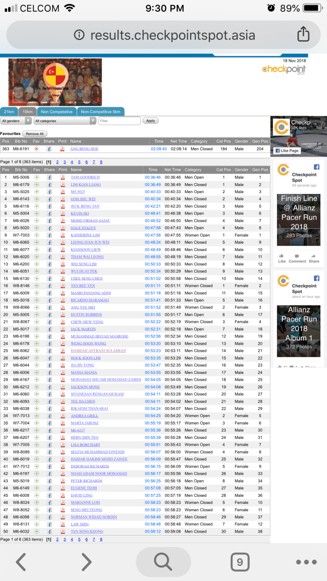Print ANG BENG HOE result PDF

[x=62, y=149]
